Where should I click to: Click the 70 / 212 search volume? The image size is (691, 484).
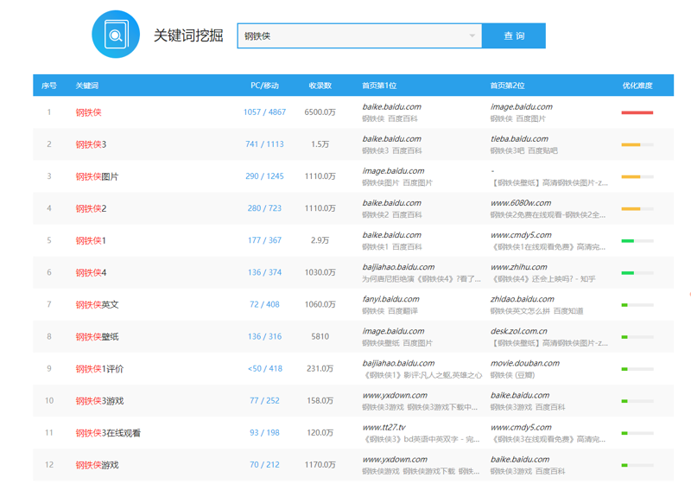(264, 465)
